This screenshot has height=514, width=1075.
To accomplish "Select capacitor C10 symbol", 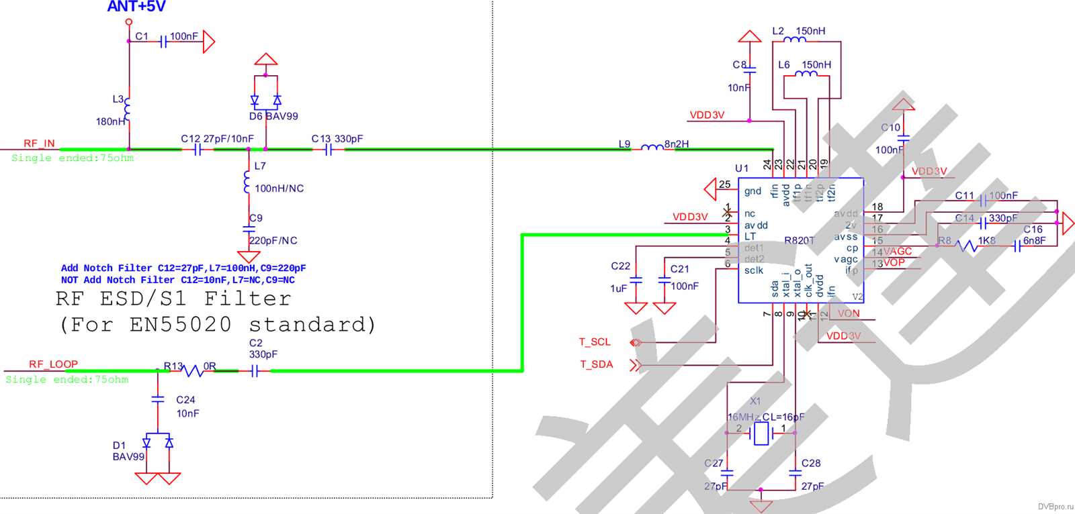I will tap(904, 138).
